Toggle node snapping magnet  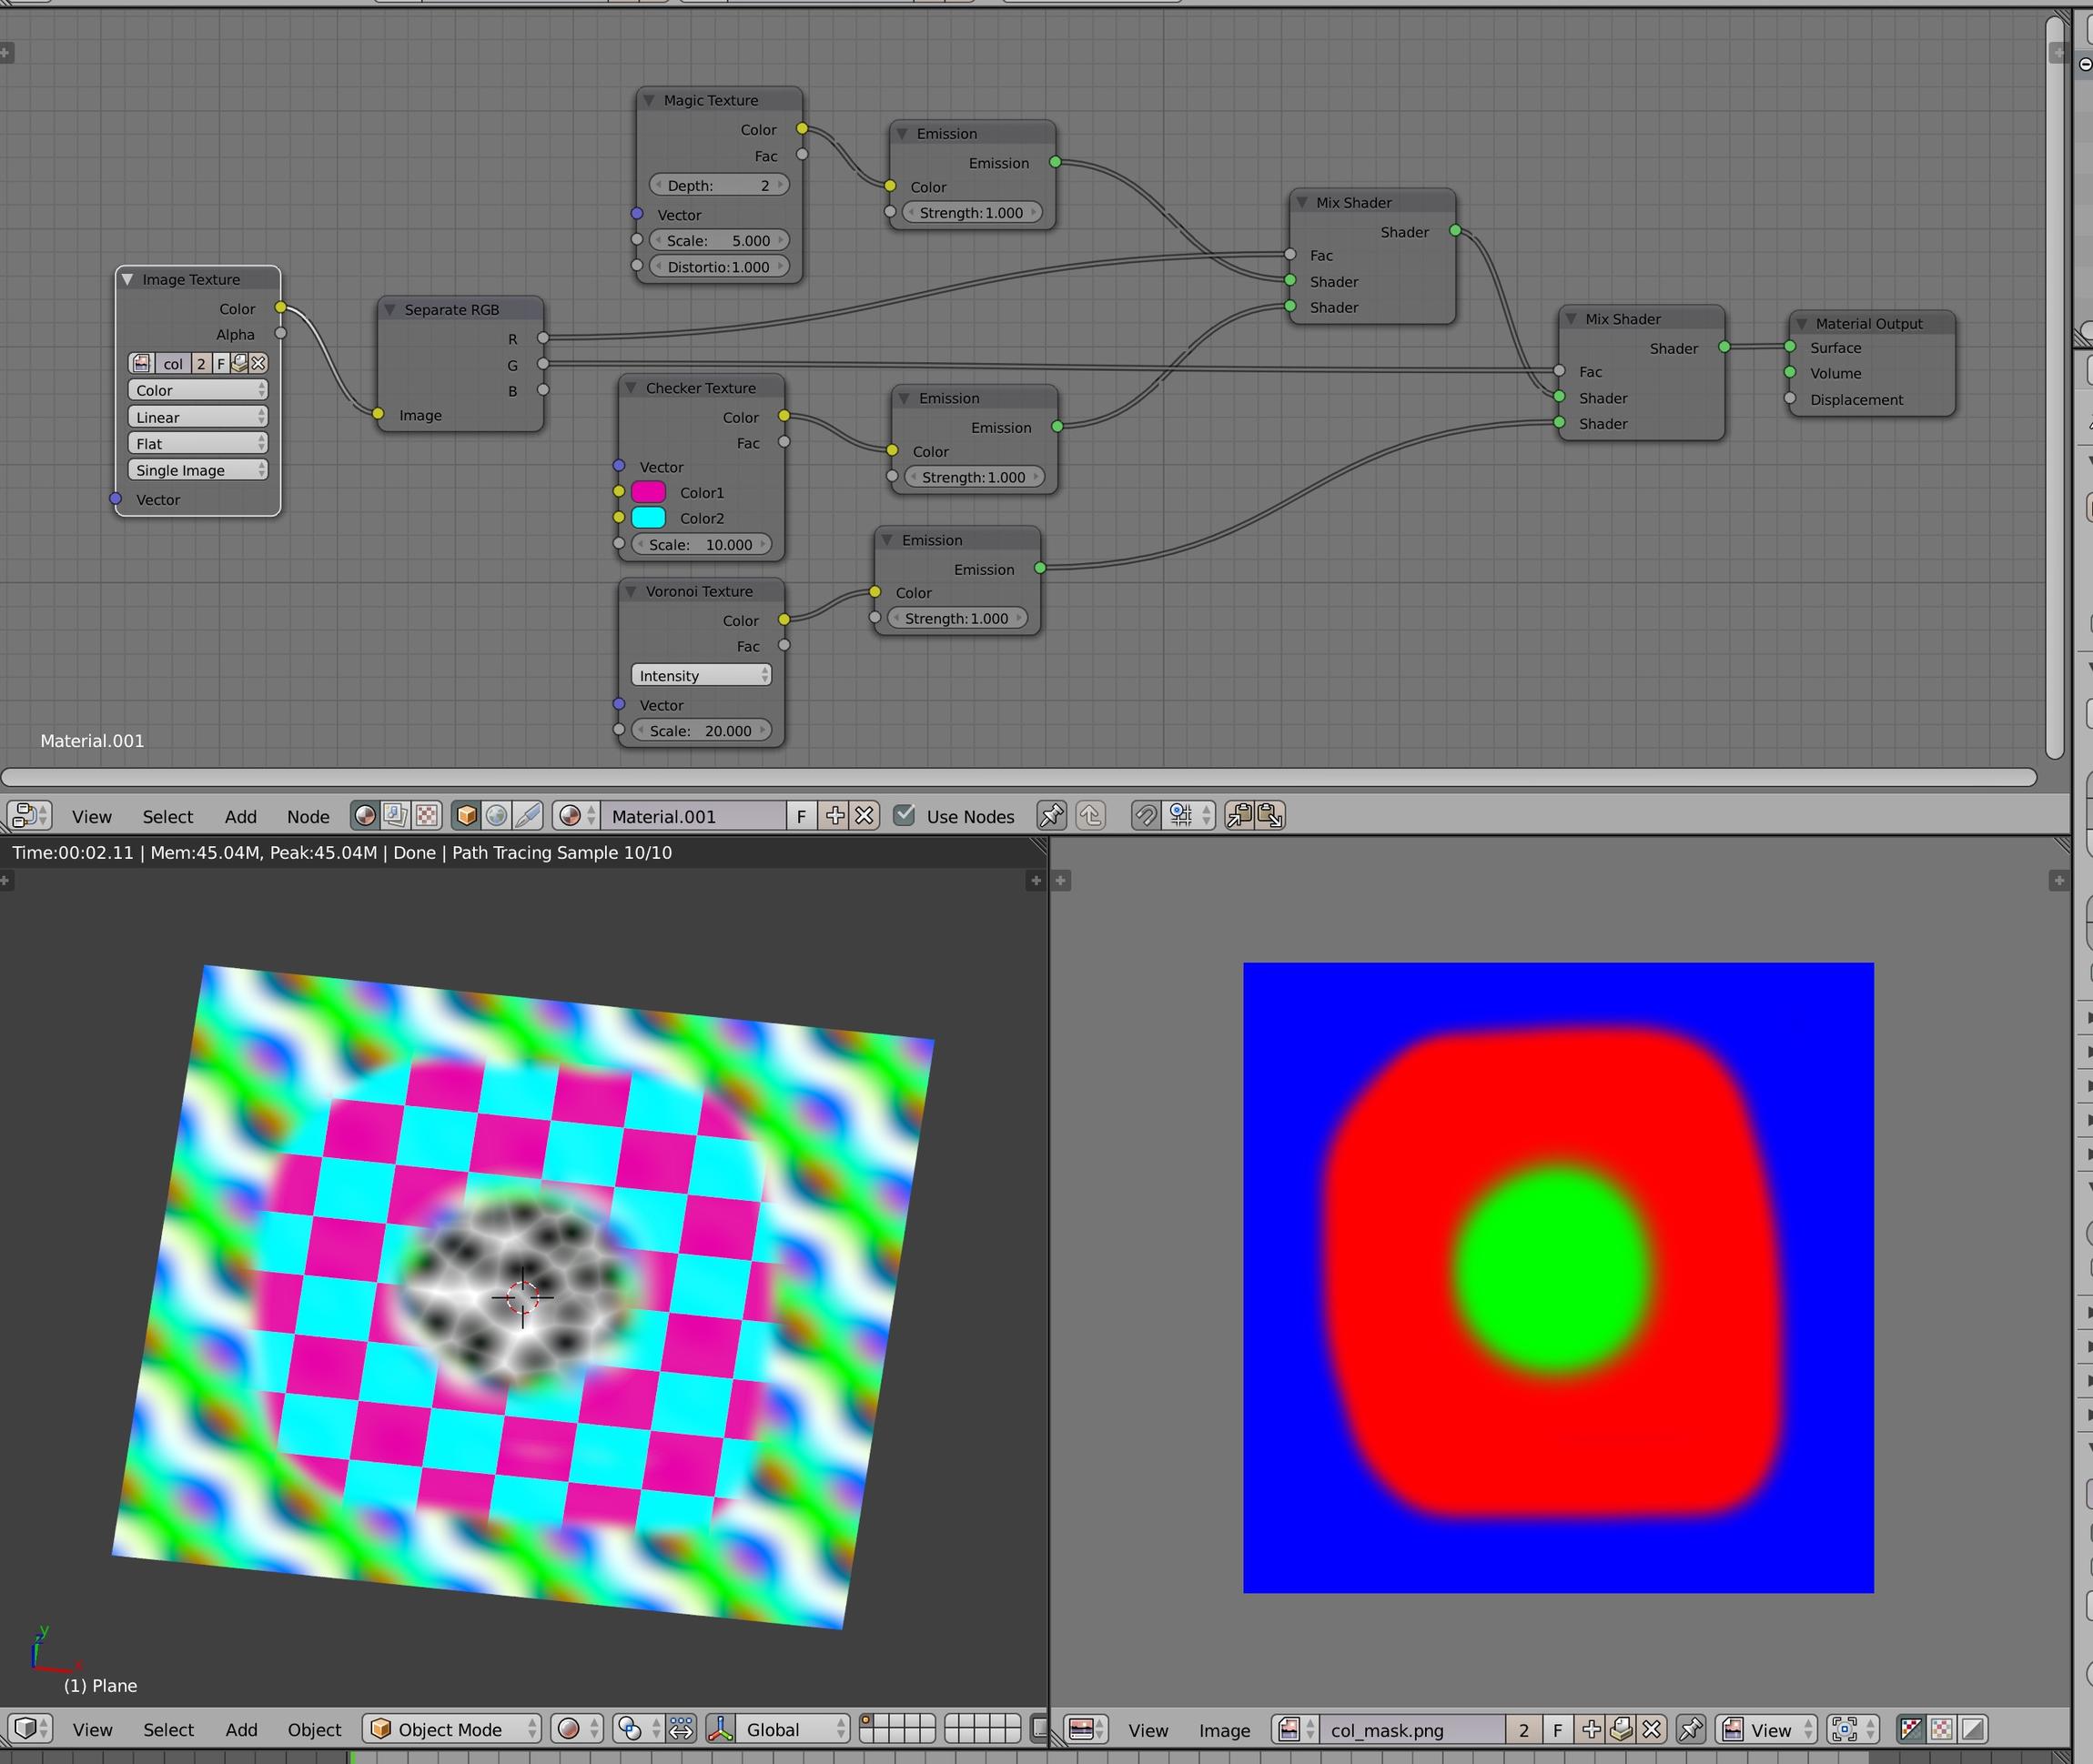click(1146, 816)
